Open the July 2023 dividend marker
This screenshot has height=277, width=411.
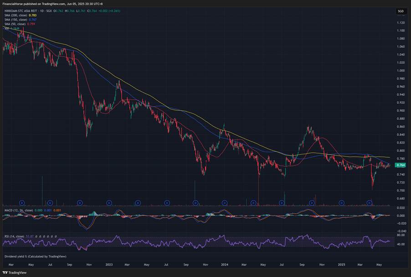[167, 203]
